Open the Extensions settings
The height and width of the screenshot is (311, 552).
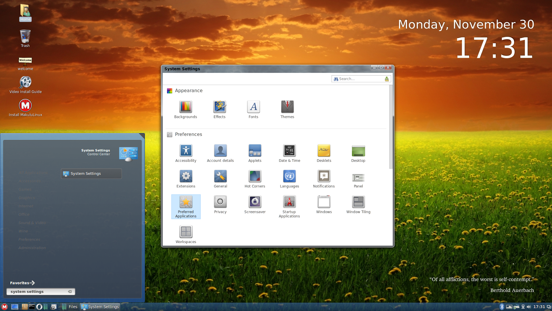tap(186, 179)
